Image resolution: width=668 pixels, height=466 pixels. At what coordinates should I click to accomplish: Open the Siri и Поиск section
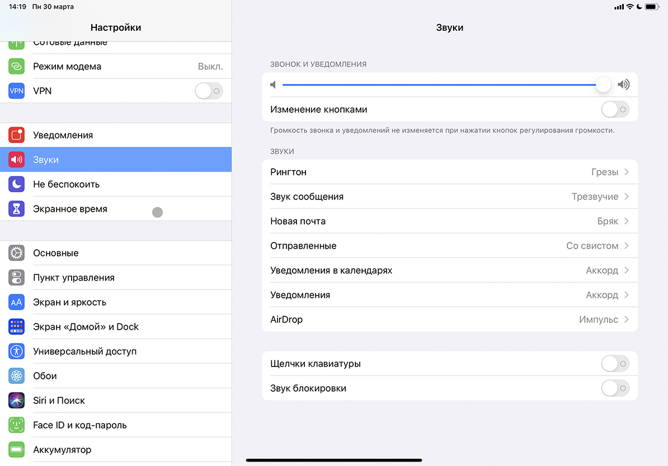pos(116,401)
